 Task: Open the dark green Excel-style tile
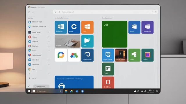pyautogui.click(x=108, y=69)
